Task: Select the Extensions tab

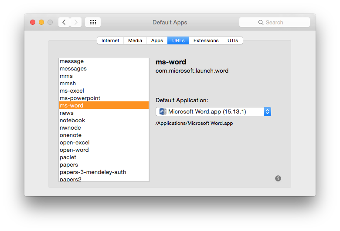Action: (206, 40)
